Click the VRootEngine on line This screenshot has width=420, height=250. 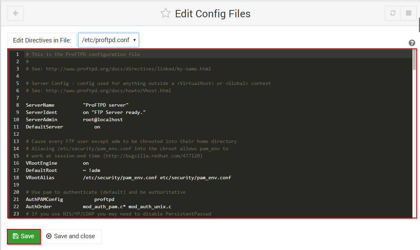click(57, 163)
